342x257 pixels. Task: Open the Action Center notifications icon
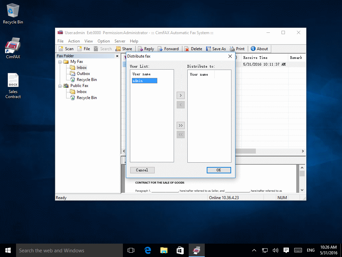click(286, 250)
